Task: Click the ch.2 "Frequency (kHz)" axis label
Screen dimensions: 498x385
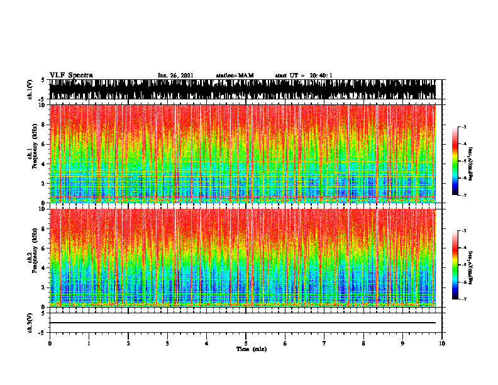Action: 34,250
